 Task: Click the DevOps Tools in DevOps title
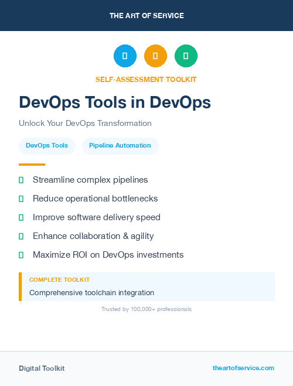(x=115, y=102)
